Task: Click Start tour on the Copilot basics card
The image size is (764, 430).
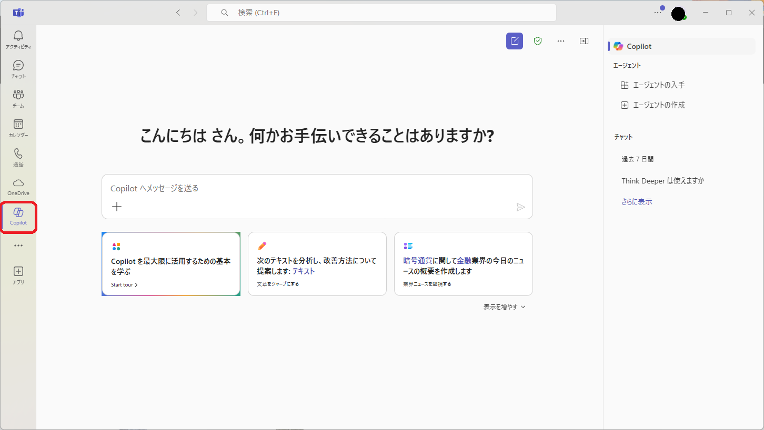Action: [x=124, y=285]
